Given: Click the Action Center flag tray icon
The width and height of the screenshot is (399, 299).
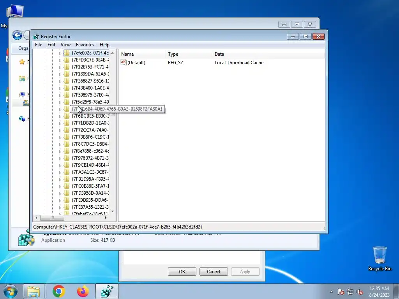Looking at the screenshot, I should click(341, 292).
